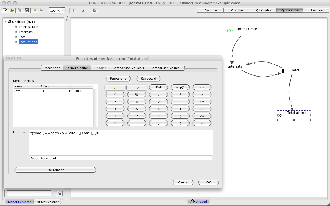Click the floppy disk save icon
The image size is (330, 206).
pyautogui.click(x=27, y=10)
